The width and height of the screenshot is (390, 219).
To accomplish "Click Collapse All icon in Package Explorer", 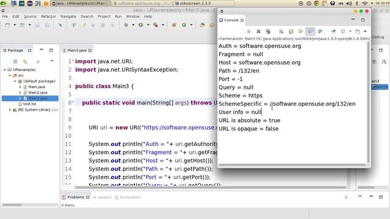I will pyautogui.click(x=15, y=61).
